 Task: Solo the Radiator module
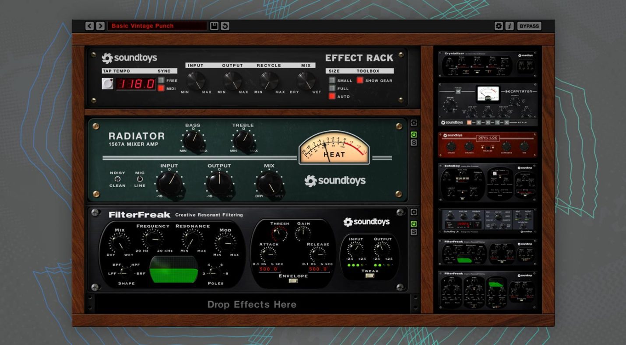point(413,142)
